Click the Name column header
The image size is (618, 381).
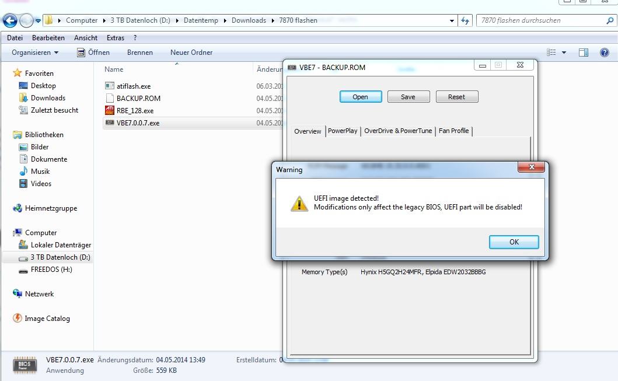pos(114,69)
